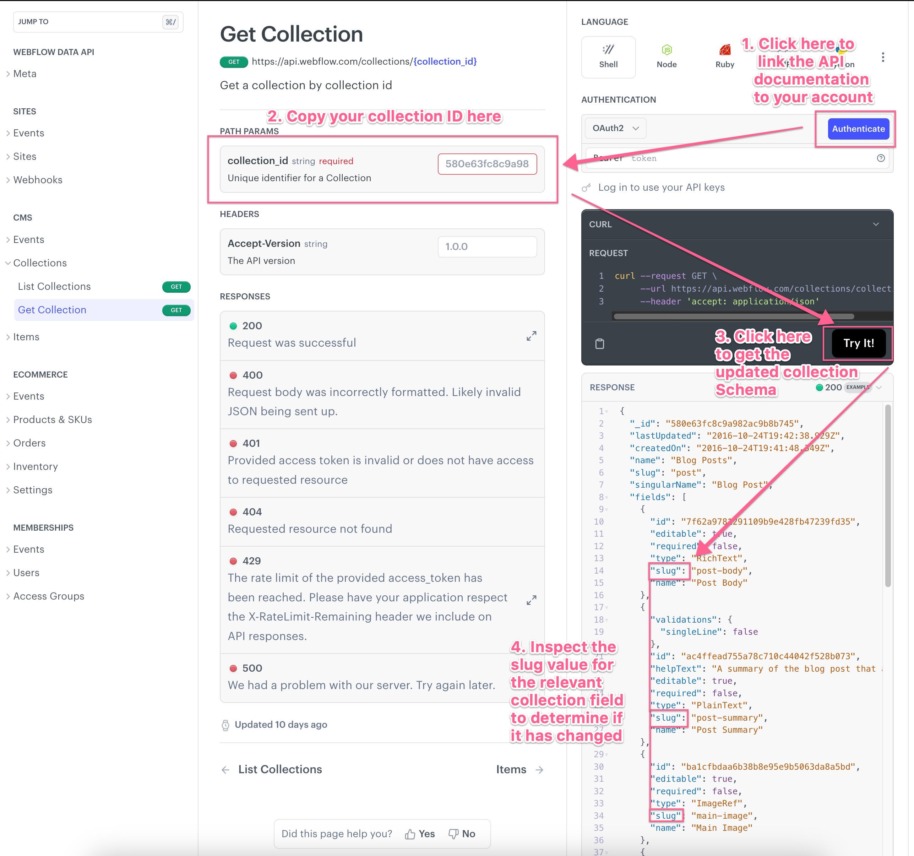The image size is (914, 856).
Task: Click the Accept-Version input field
Action: pos(487,247)
